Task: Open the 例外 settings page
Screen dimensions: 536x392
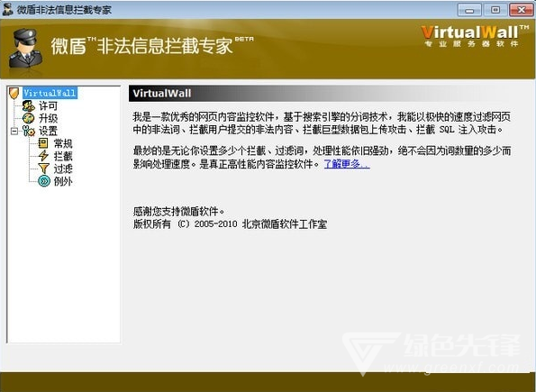Action: [x=63, y=181]
